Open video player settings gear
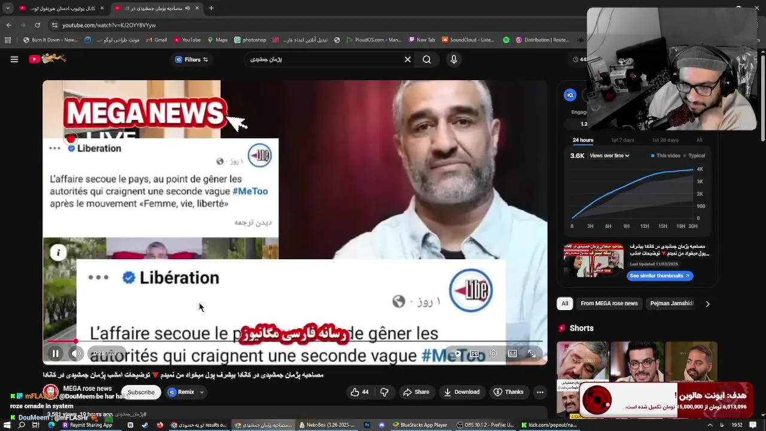The image size is (766, 431). pos(494,354)
